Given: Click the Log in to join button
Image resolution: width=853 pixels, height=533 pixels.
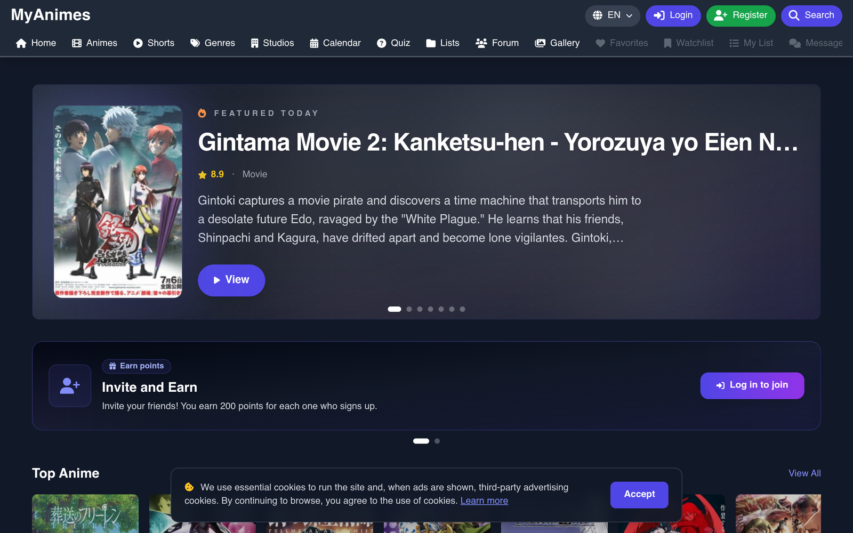Looking at the screenshot, I should point(752,385).
